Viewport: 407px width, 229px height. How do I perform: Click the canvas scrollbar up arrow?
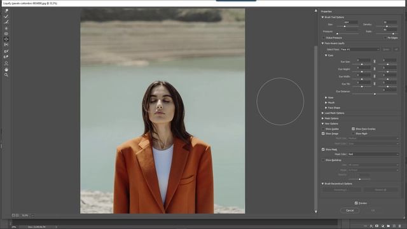[x=316, y=11]
